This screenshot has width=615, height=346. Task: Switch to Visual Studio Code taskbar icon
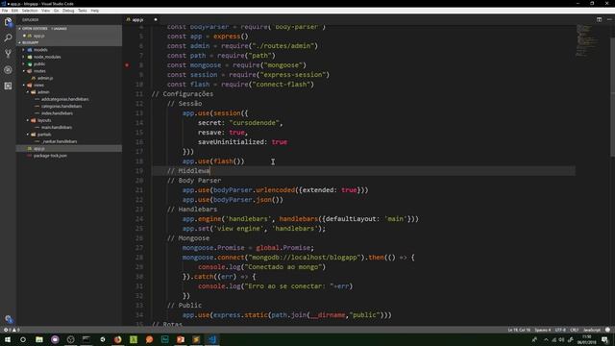[x=211, y=339]
